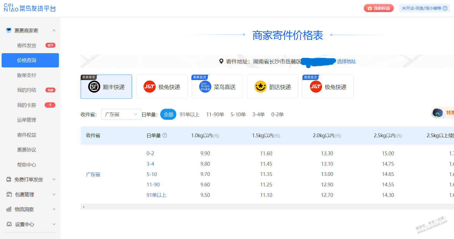Click the 我的权益 button
This screenshot has width=454, height=239.
[379, 8]
